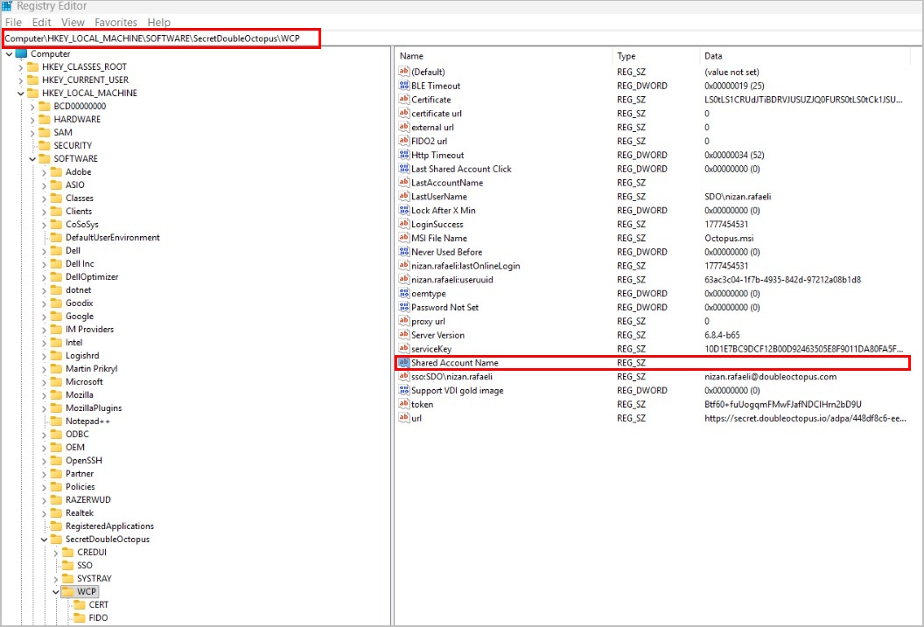This screenshot has width=924, height=627.
Task: Select the Notepad++ key
Action: coord(87,421)
